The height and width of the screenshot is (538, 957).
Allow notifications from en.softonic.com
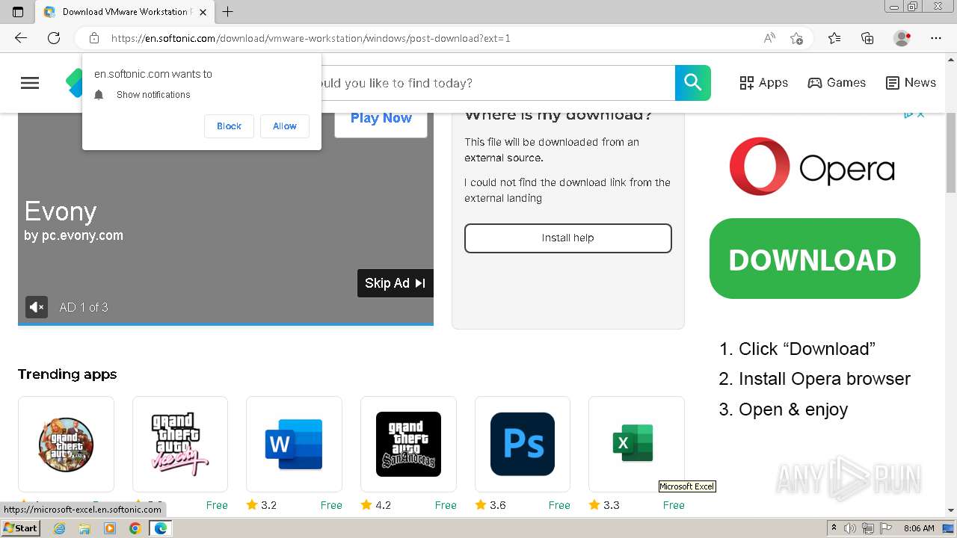tap(284, 126)
